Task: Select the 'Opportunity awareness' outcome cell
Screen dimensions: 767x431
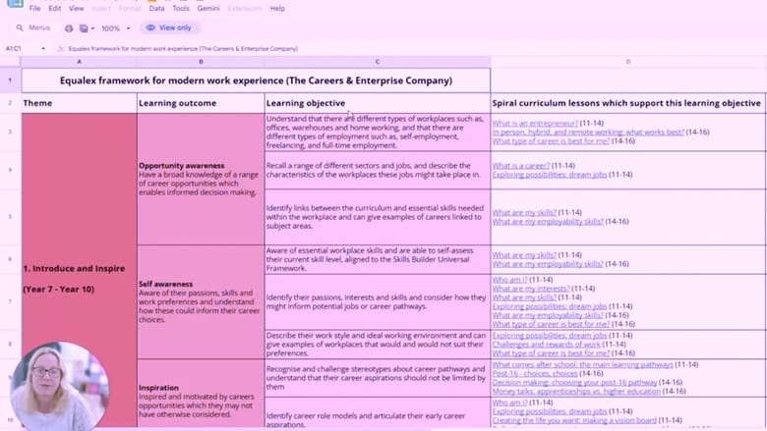Action: (201, 179)
